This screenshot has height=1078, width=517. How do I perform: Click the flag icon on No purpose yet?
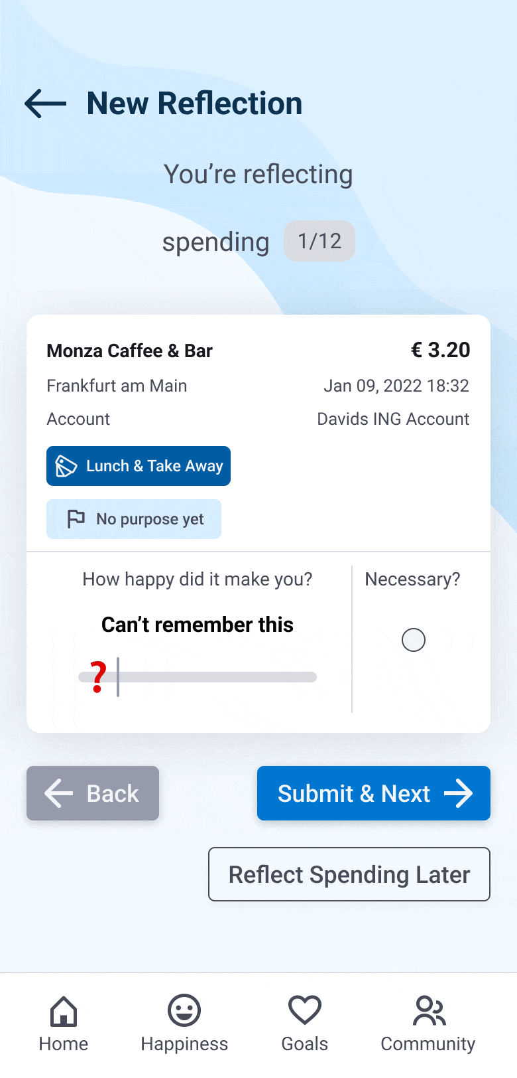[76, 518]
